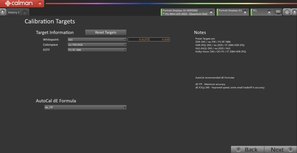Click the Calibration Targets heading
The height and width of the screenshot is (153, 297).
click(x=50, y=21)
